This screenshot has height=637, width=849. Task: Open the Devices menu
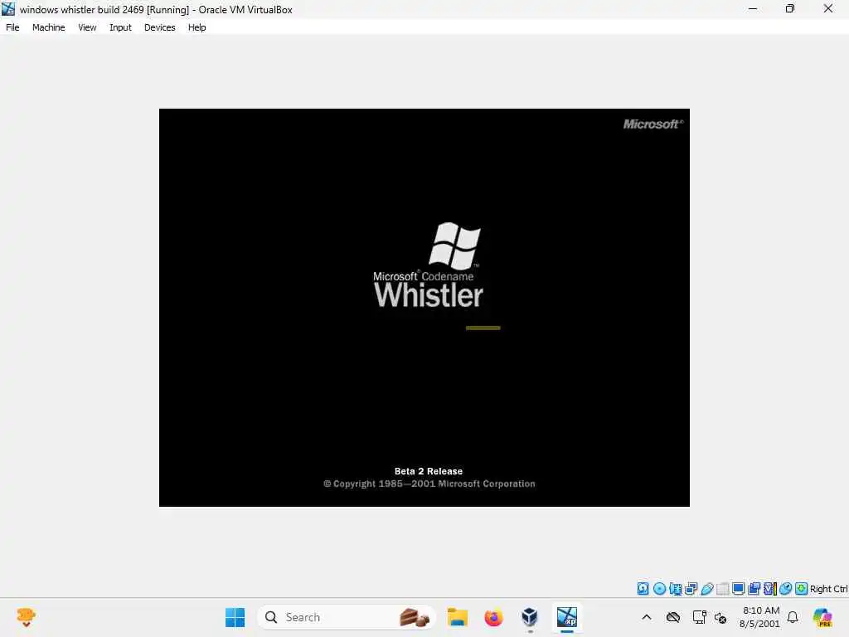[x=160, y=27]
